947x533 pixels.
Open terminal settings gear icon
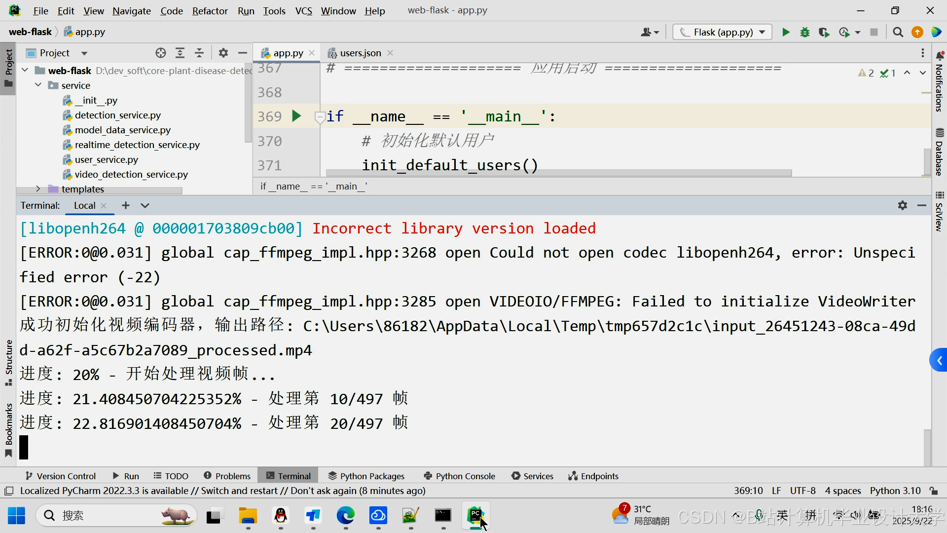coord(902,205)
